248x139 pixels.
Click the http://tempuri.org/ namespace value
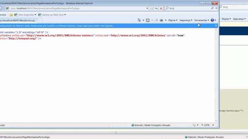(22, 39)
